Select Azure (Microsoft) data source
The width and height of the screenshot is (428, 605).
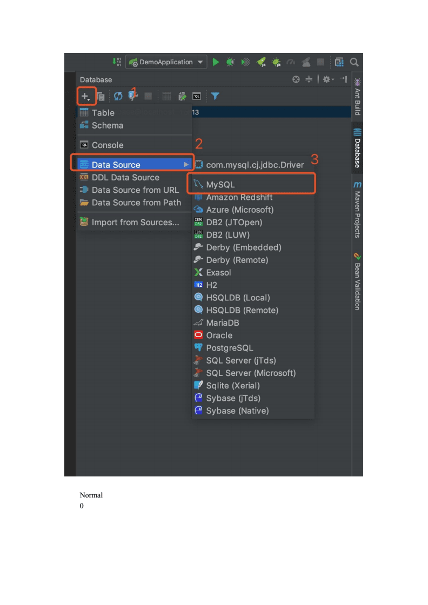pyautogui.click(x=253, y=210)
